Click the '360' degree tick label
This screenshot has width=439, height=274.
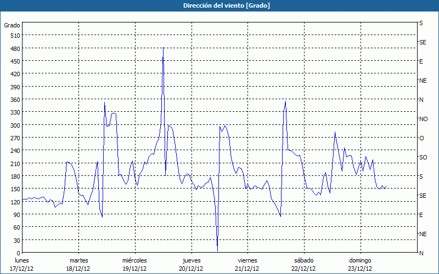[15, 100]
